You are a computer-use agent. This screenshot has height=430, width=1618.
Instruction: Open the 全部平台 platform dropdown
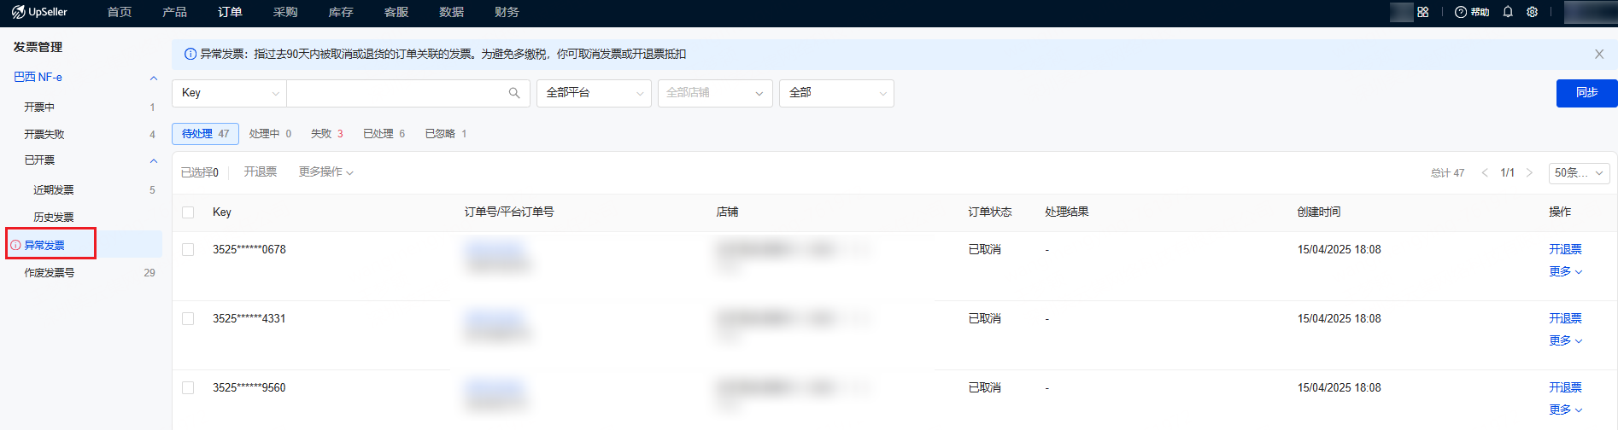594,93
